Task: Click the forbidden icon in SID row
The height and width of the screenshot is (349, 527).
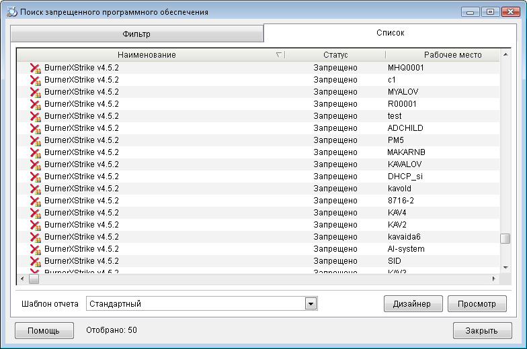Action: [x=35, y=261]
